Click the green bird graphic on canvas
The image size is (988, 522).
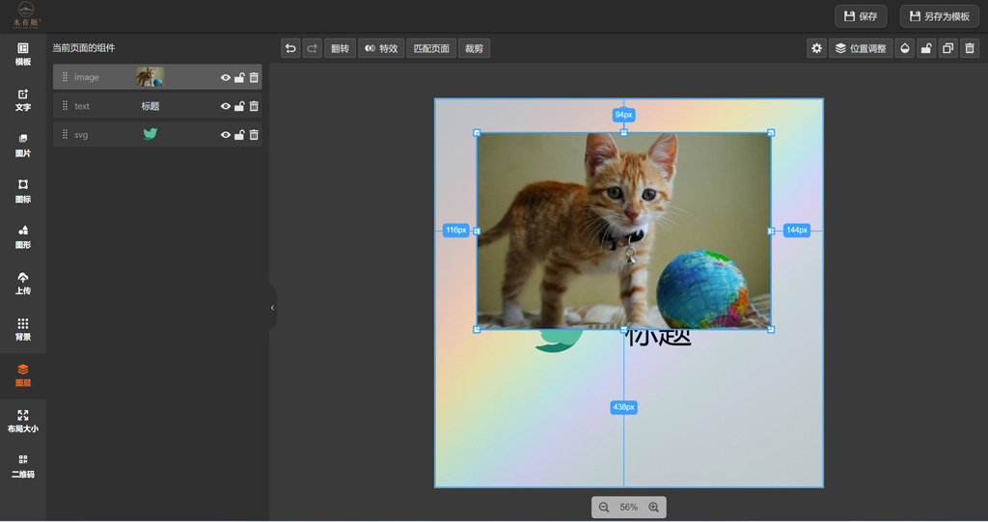pyautogui.click(x=559, y=341)
